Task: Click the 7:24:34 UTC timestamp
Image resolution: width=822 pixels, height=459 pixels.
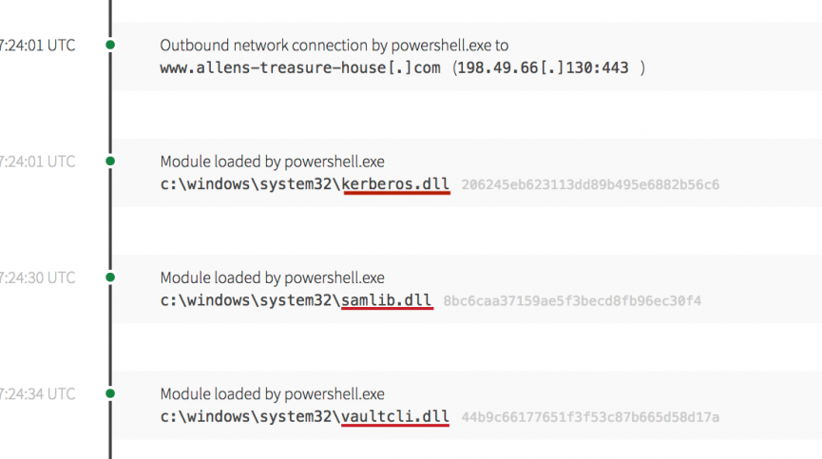Action: [38, 393]
